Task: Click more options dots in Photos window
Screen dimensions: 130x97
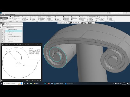Action: (x=28, y=45)
